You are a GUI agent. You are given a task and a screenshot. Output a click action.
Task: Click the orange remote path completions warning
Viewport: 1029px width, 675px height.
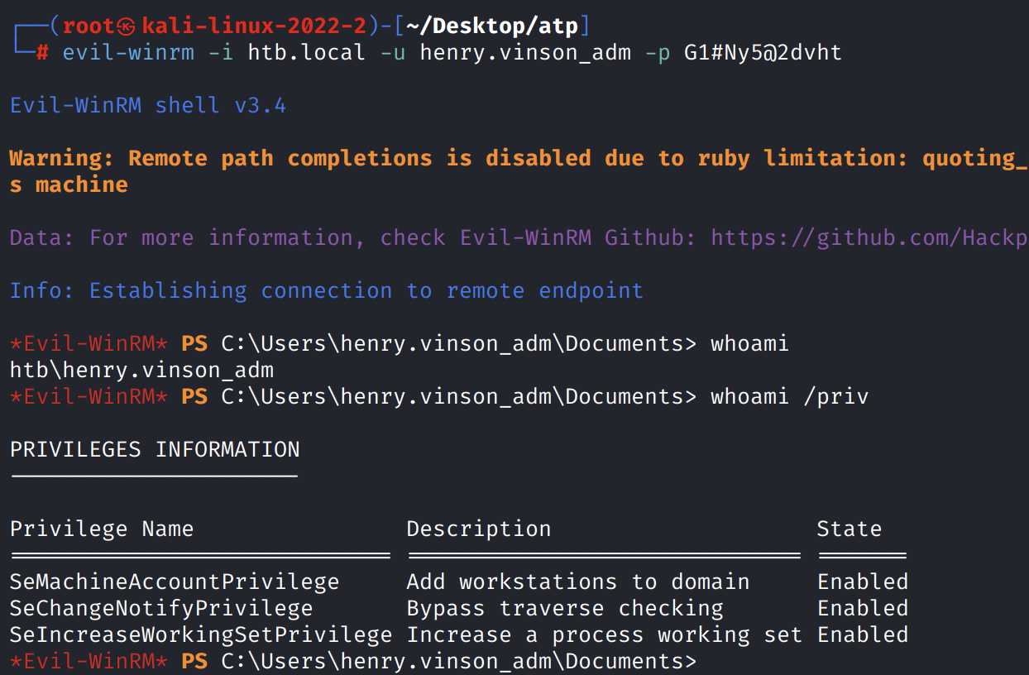point(513,159)
